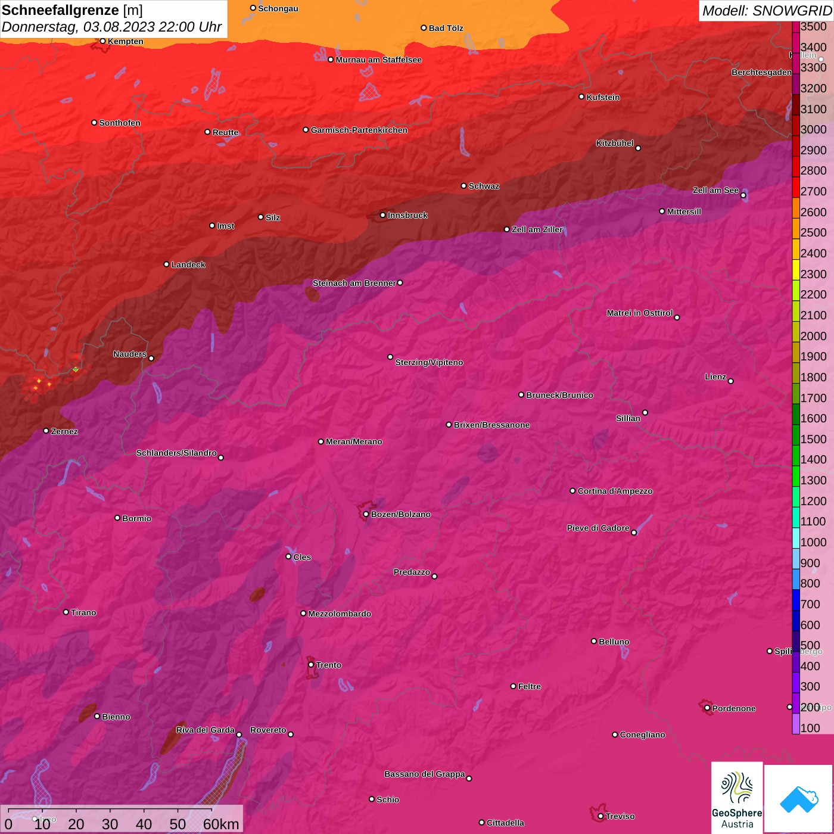Screen dimensions: 834x834
Task: Click the "Bruneck/Brunico" map label
Action: 559,395
